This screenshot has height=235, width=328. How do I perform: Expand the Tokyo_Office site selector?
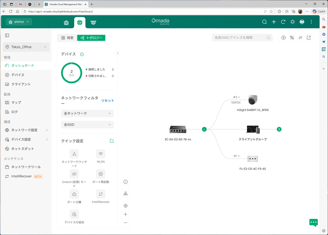pyautogui.click(x=26, y=47)
